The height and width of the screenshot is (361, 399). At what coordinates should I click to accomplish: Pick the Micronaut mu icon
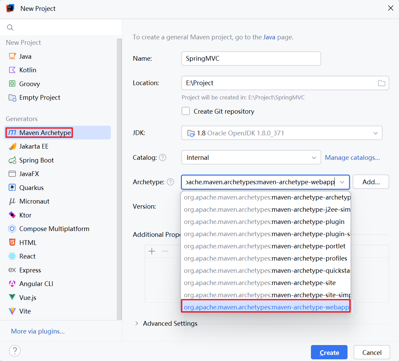coord(12,202)
